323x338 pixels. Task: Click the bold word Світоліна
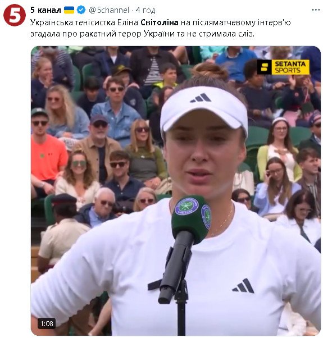pos(160,22)
